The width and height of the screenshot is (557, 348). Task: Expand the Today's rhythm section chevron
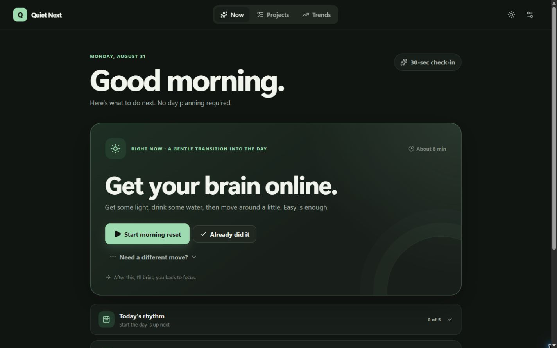pyautogui.click(x=450, y=319)
